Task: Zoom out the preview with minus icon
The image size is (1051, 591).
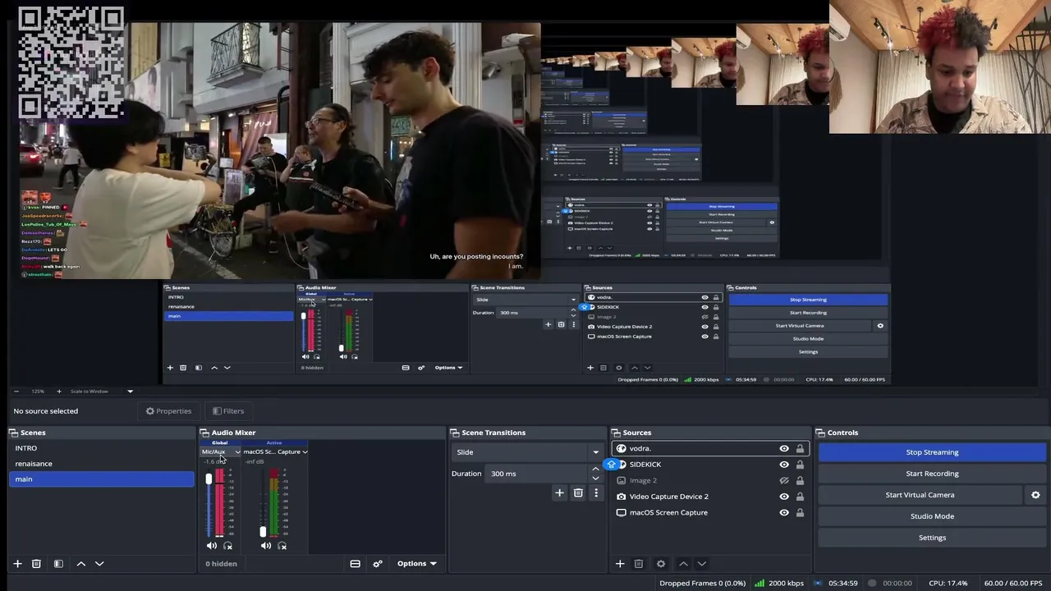Action: click(16, 392)
